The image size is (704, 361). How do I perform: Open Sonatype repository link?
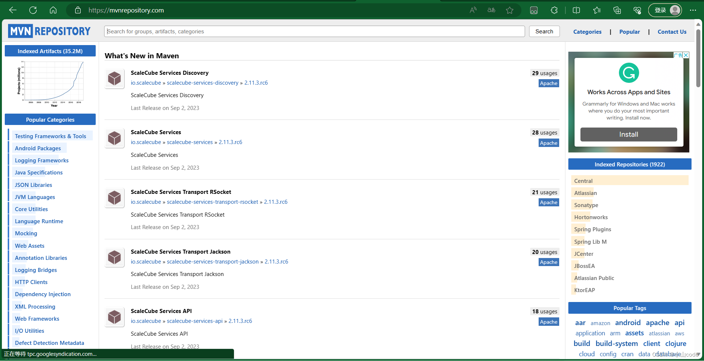[x=586, y=205]
